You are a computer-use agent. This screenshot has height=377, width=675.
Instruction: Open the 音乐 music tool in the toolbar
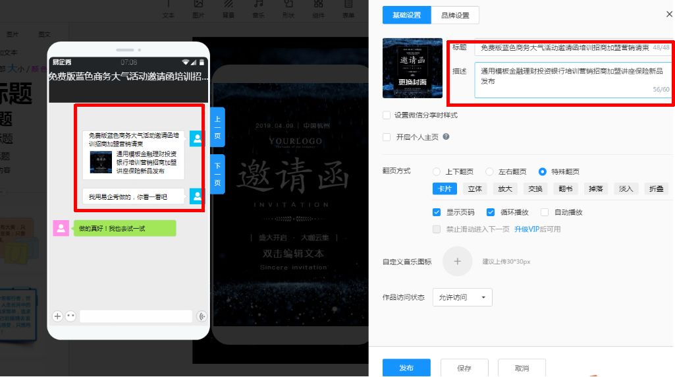pos(258,9)
